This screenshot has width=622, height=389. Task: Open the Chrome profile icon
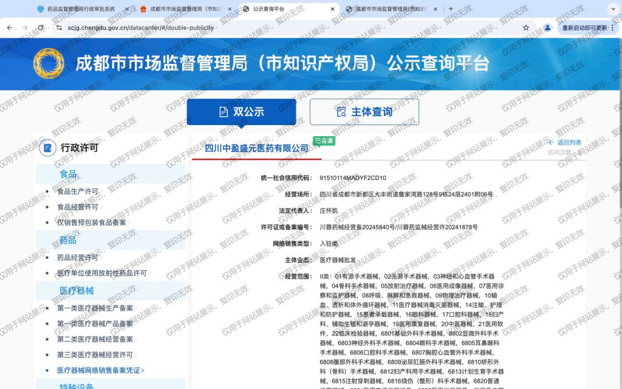(547, 28)
